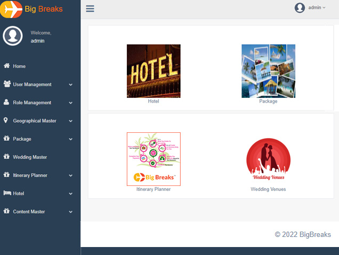The width and height of the screenshot is (339, 255).
Task: Open Content Master menu item
Action: click(x=29, y=211)
